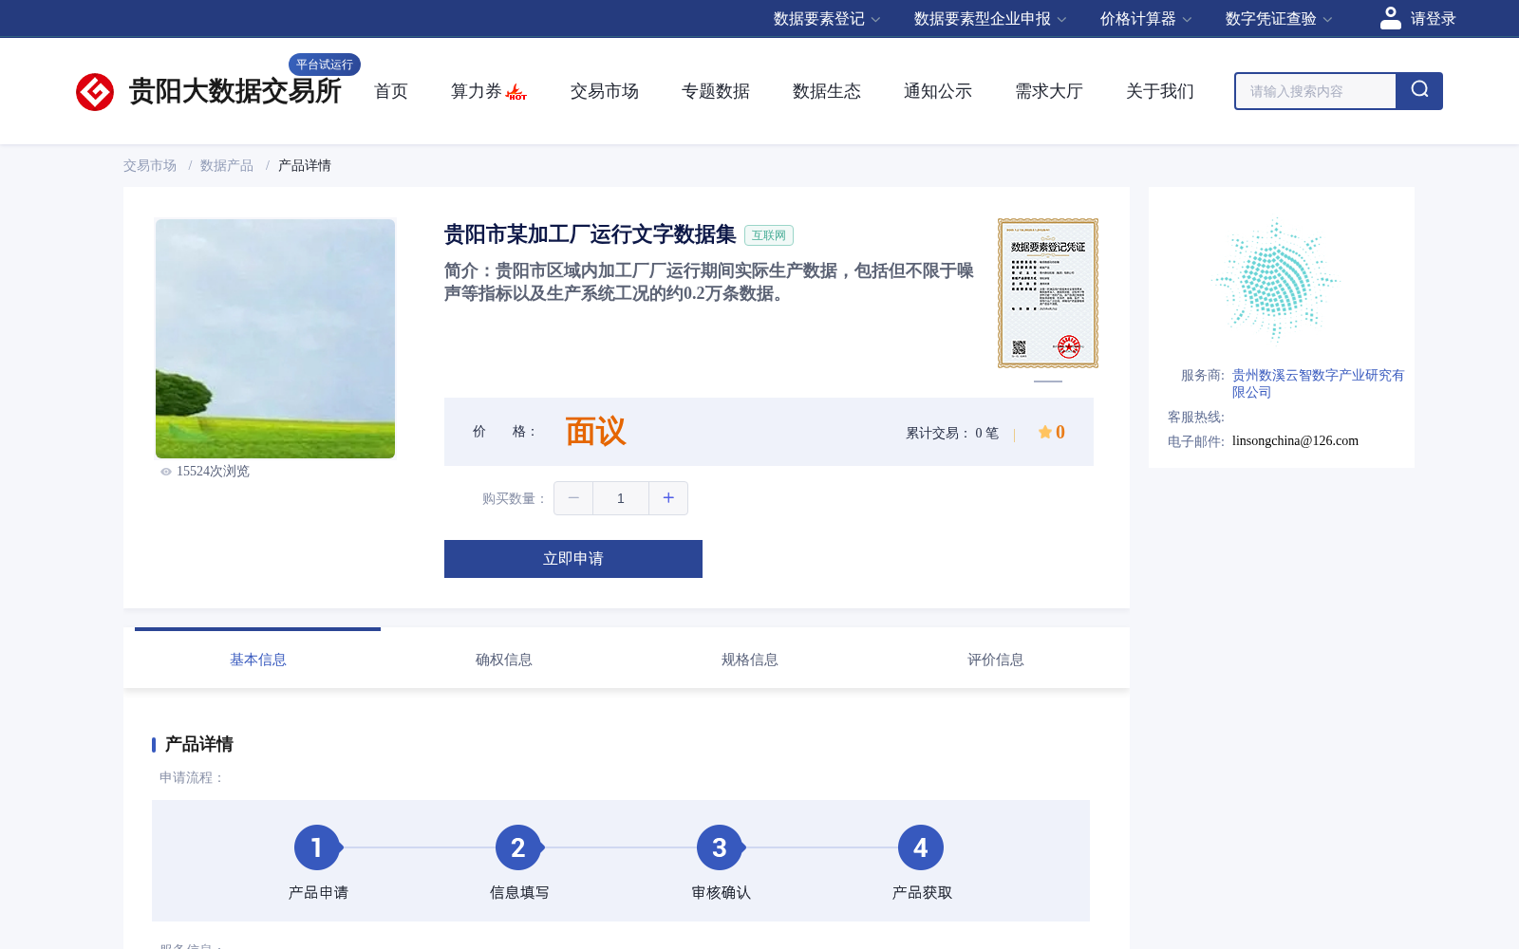
Task: Click the HOT flame badge beside 算力券
Action: [516, 92]
